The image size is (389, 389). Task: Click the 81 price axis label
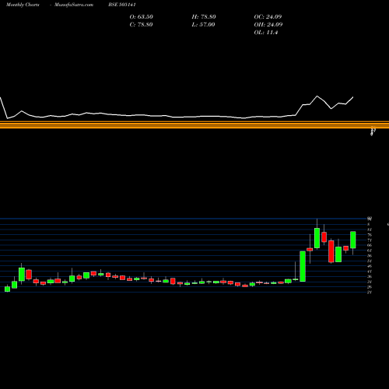(370, 230)
